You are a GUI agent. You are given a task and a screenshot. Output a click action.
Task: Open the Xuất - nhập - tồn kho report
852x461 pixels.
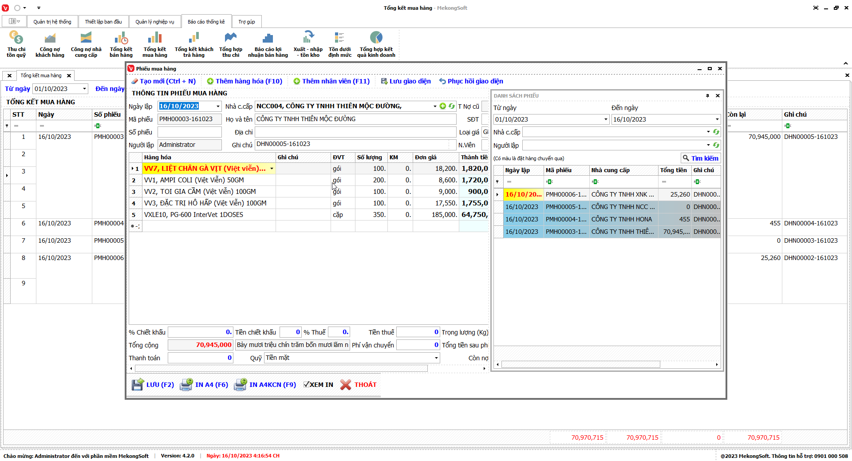coord(308,44)
